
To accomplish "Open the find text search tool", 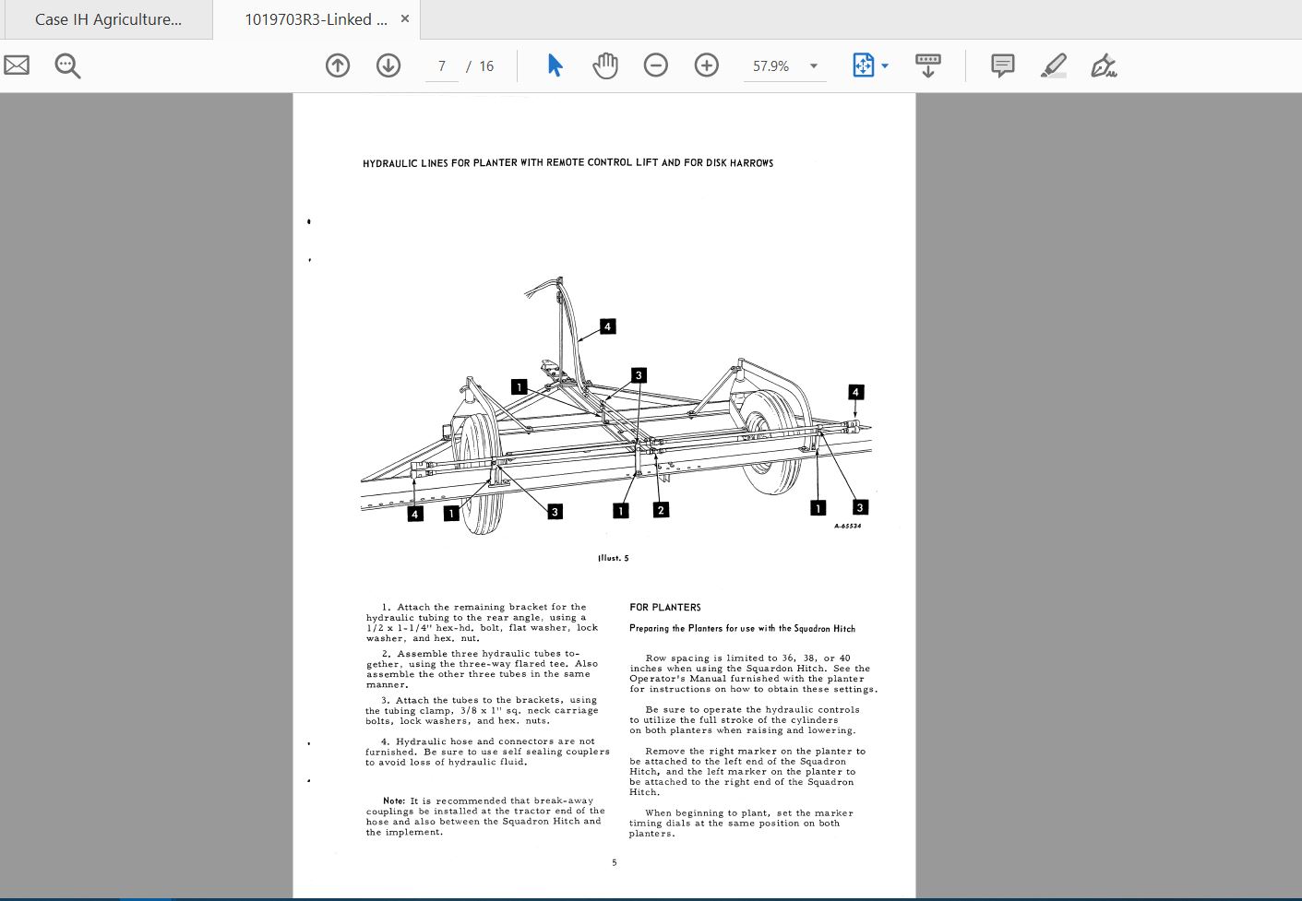I will [67, 65].
